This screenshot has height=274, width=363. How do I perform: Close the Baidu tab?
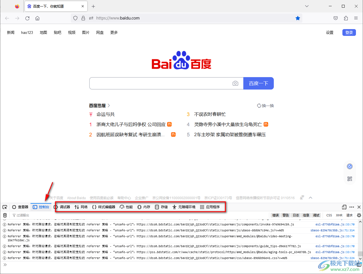83,6
